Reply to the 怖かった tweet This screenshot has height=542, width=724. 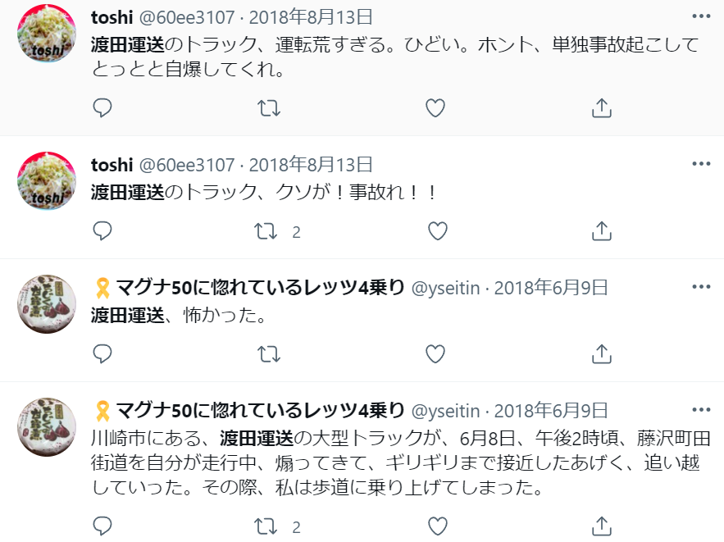pos(102,353)
